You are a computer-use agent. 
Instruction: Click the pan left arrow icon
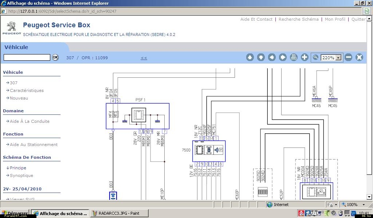pyautogui.click(x=272, y=57)
